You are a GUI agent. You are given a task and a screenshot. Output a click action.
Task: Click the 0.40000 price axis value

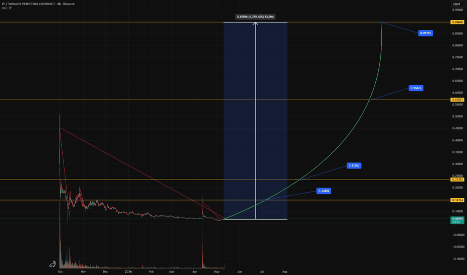457,140
